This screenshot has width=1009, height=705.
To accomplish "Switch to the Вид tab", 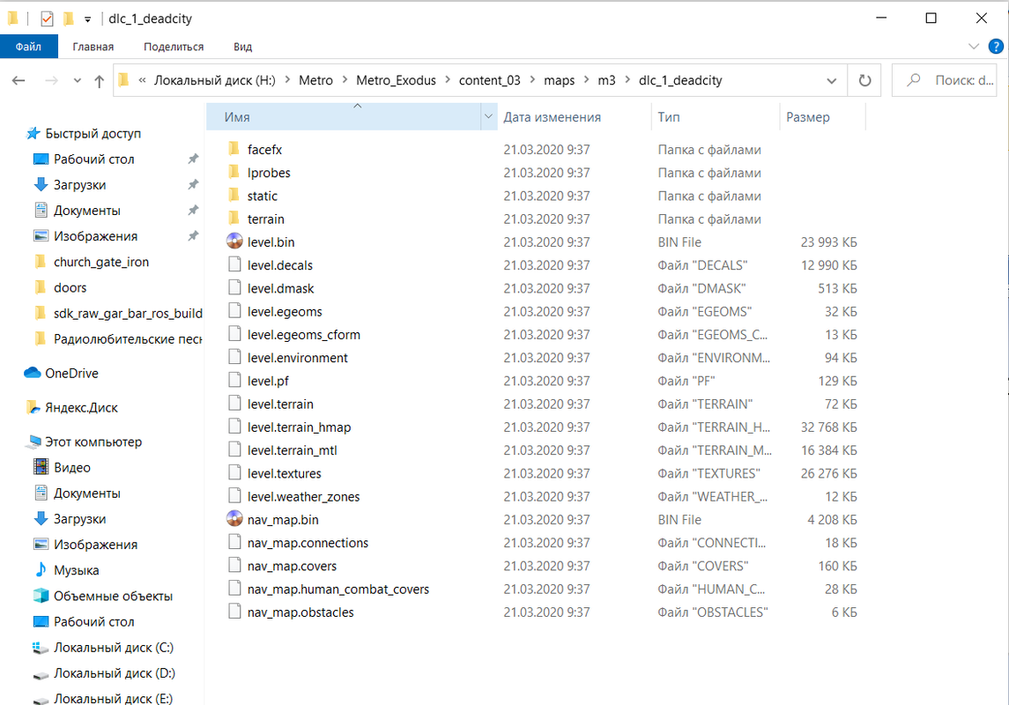I will pos(242,47).
